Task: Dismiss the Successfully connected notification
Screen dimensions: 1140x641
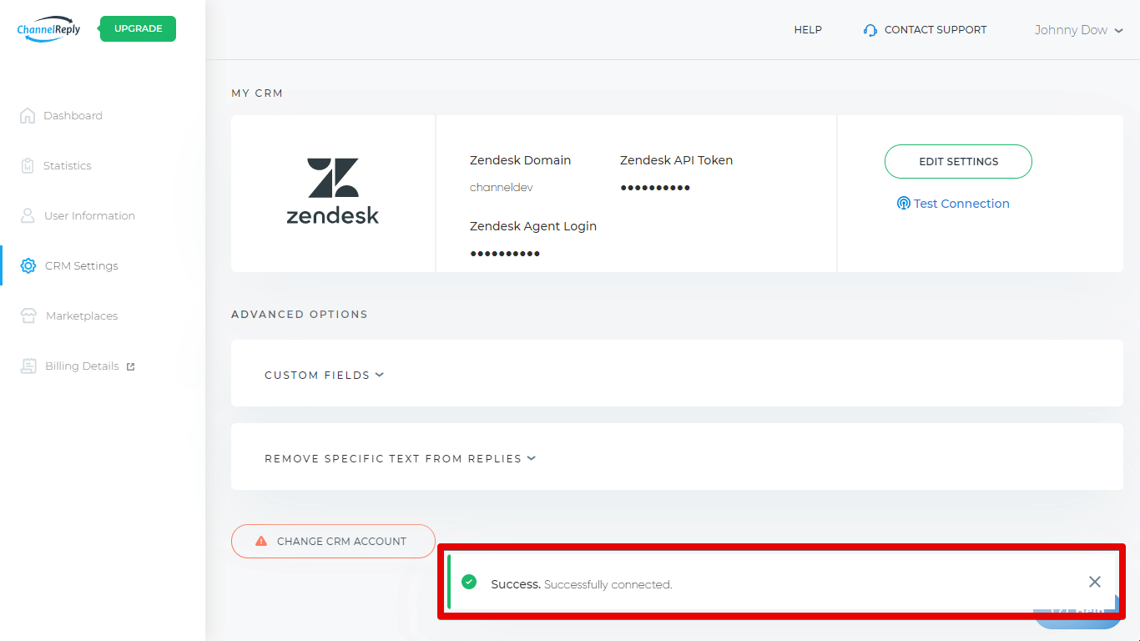Action: (1094, 582)
